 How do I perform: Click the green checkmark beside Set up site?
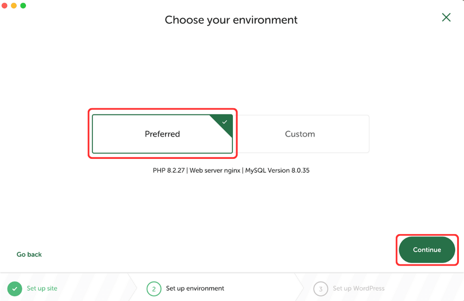15,288
